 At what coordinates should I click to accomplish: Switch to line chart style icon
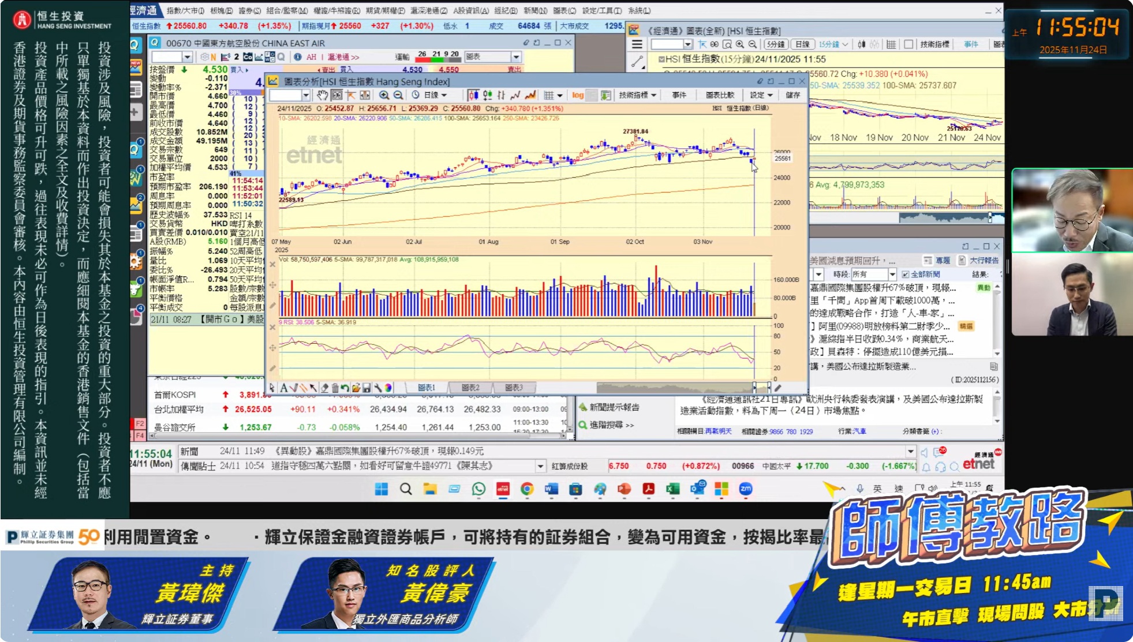pos(515,95)
